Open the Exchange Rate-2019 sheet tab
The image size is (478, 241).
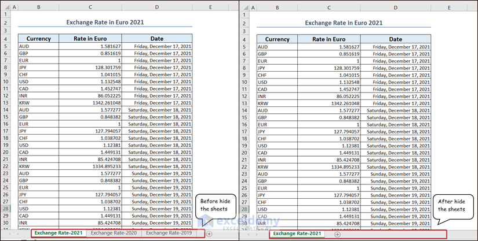click(169, 233)
